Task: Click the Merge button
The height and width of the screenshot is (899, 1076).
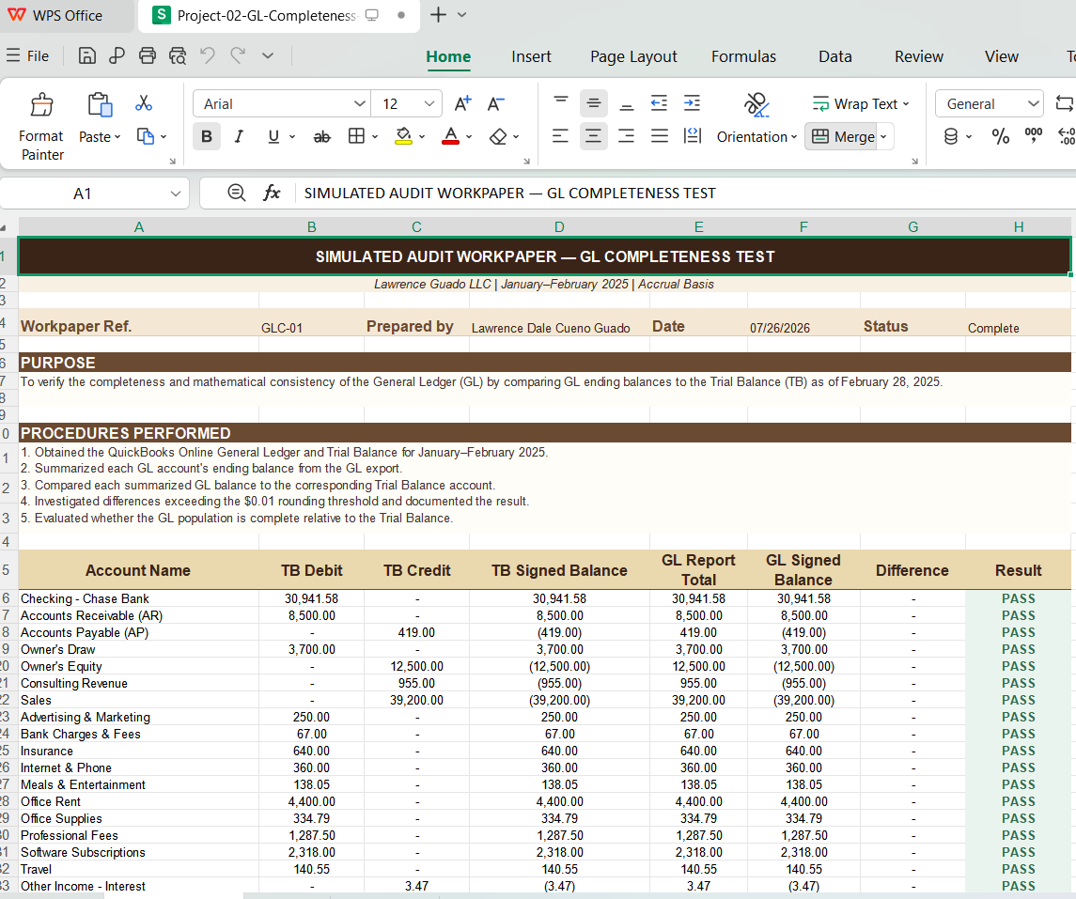Action: 843,136
